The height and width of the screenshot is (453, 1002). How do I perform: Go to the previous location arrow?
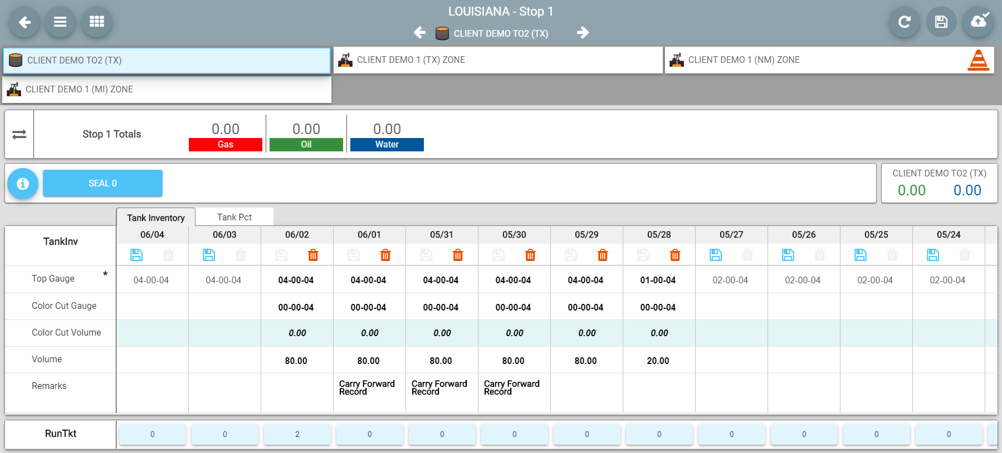420,33
